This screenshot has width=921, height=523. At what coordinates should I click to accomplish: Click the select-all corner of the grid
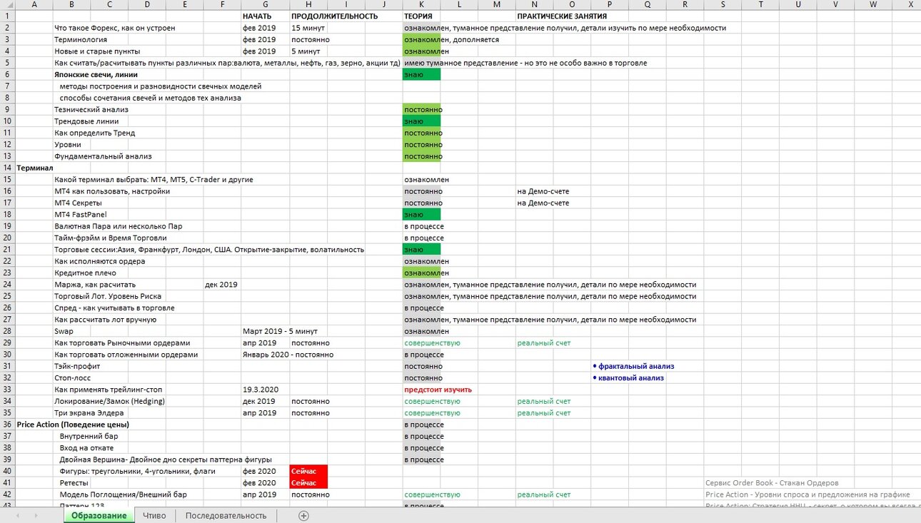[7, 5]
